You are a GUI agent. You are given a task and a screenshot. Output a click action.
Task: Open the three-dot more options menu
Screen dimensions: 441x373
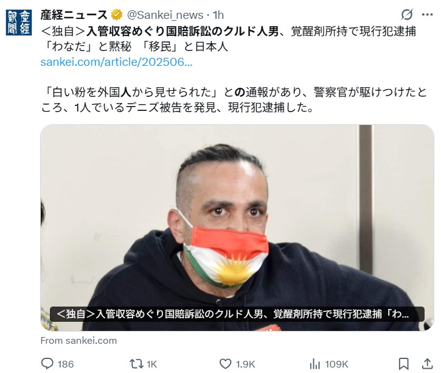click(428, 15)
